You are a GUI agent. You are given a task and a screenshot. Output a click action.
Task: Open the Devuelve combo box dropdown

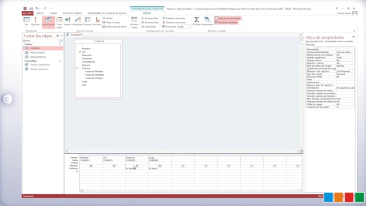click(x=189, y=27)
